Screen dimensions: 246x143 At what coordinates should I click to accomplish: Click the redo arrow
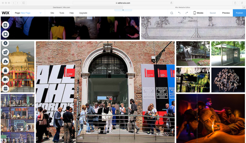[187, 13]
